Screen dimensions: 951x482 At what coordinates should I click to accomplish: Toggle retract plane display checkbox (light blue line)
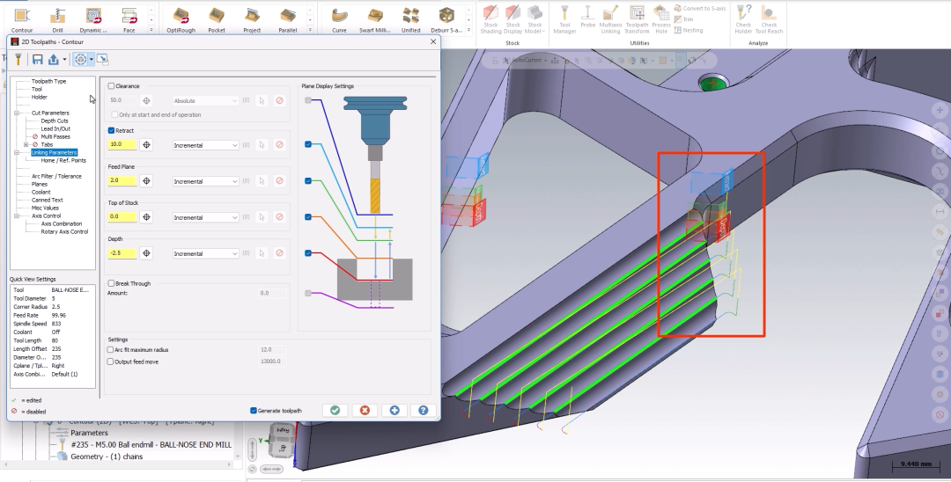[x=308, y=144]
